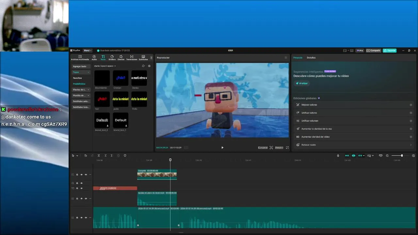Enable Aumentar la claridad de la voz

coord(411,129)
